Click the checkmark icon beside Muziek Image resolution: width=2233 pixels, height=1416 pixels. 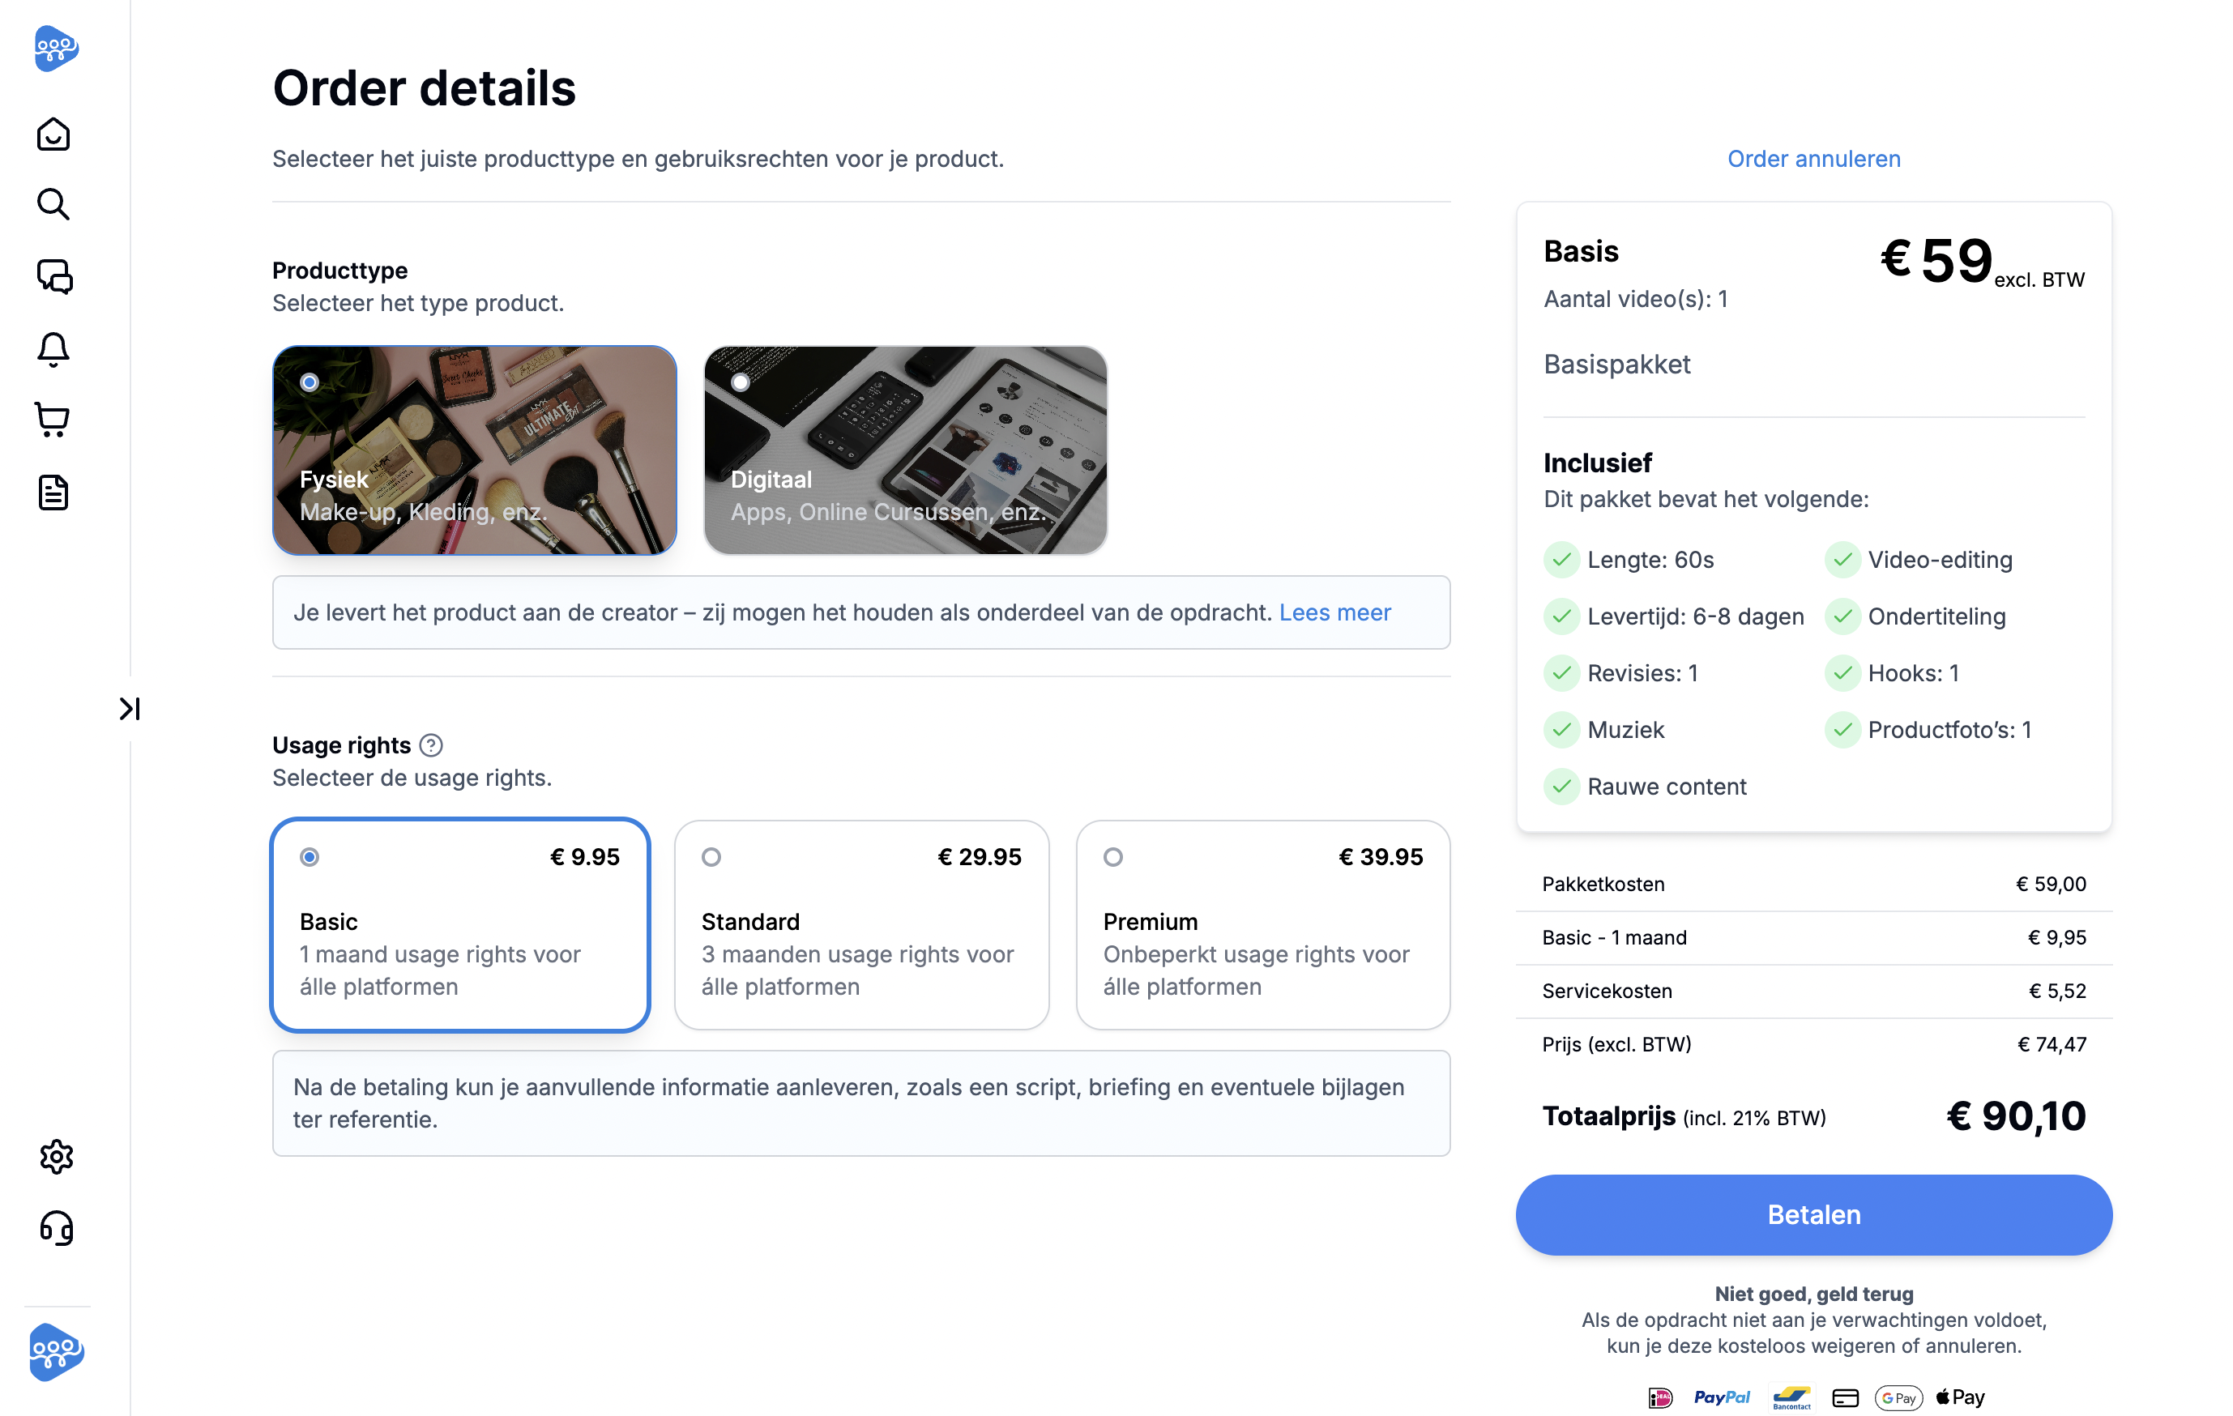[x=1561, y=730]
